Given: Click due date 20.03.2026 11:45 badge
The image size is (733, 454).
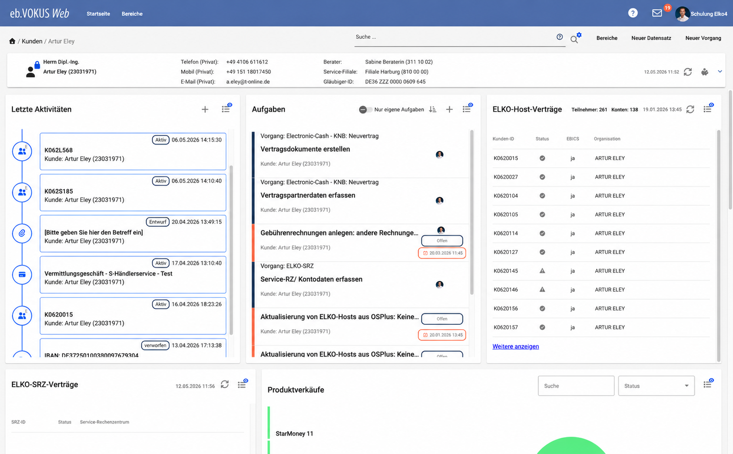Looking at the screenshot, I should tap(442, 253).
